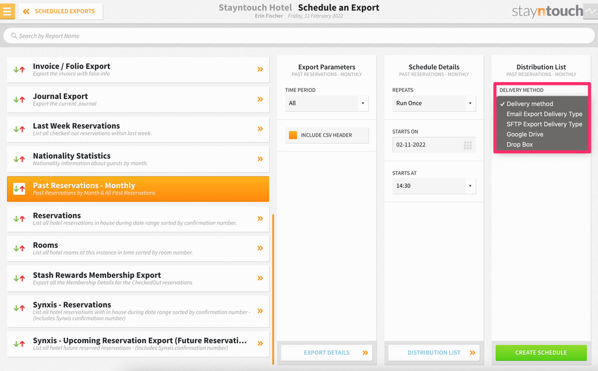Screen dimensions: 598x371
Task: Open the Starts On calendar grid icon
Action: click(467, 144)
